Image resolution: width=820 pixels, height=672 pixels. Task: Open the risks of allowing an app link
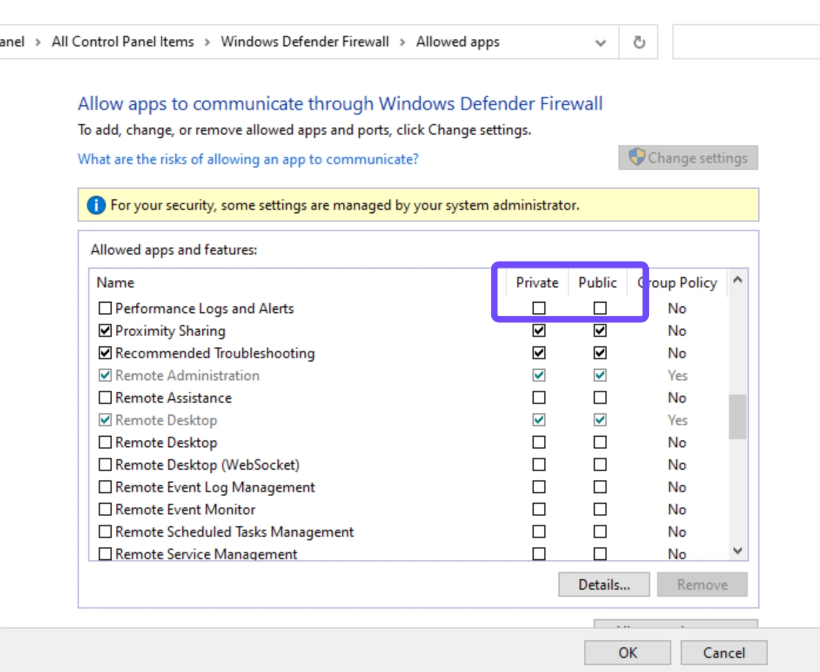coord(248,159)
